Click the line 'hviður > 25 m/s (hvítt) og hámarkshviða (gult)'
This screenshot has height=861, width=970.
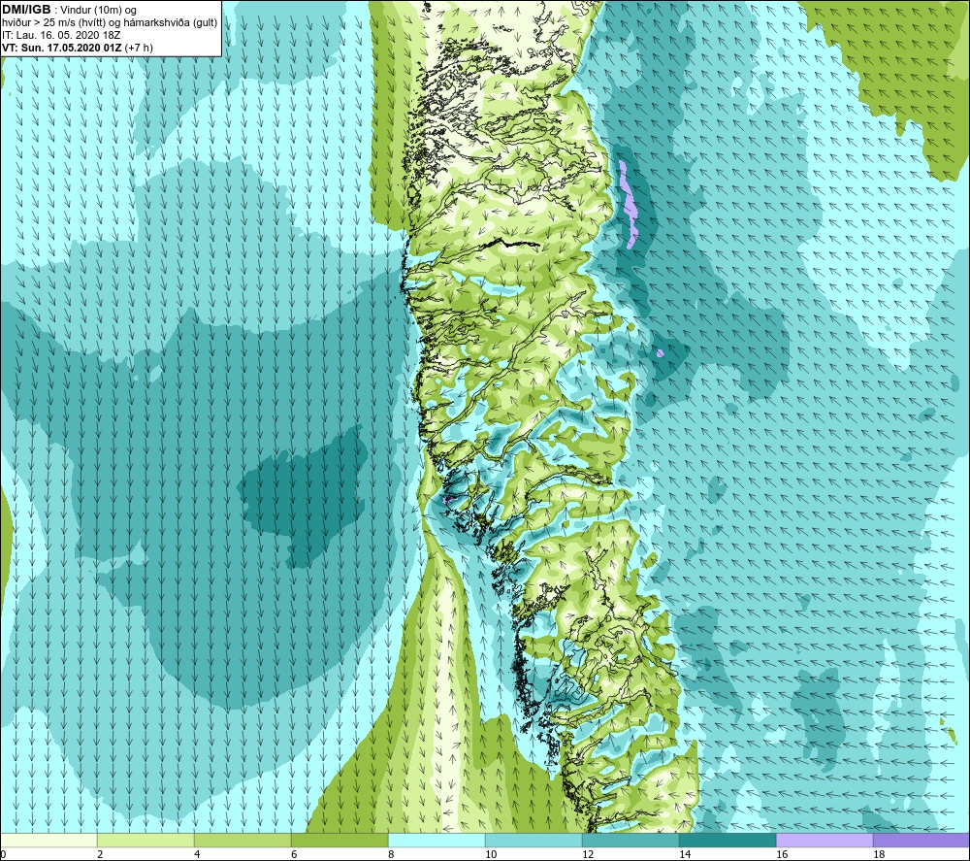coord(110,23)
